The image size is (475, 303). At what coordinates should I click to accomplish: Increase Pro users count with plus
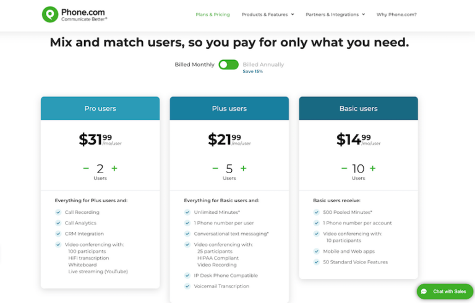(x=114, y=168)
